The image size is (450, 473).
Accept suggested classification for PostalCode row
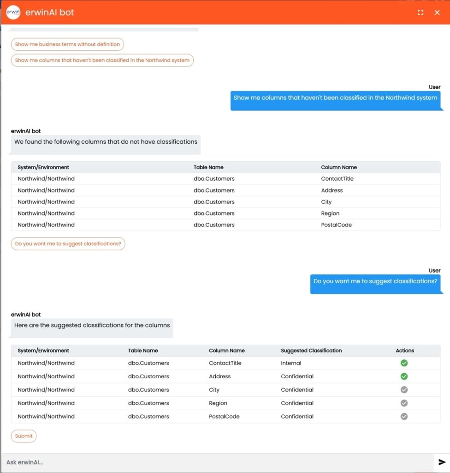click(404, 417)
